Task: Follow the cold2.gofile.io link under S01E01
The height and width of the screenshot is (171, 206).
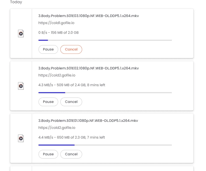Action: tap(57, 128)
